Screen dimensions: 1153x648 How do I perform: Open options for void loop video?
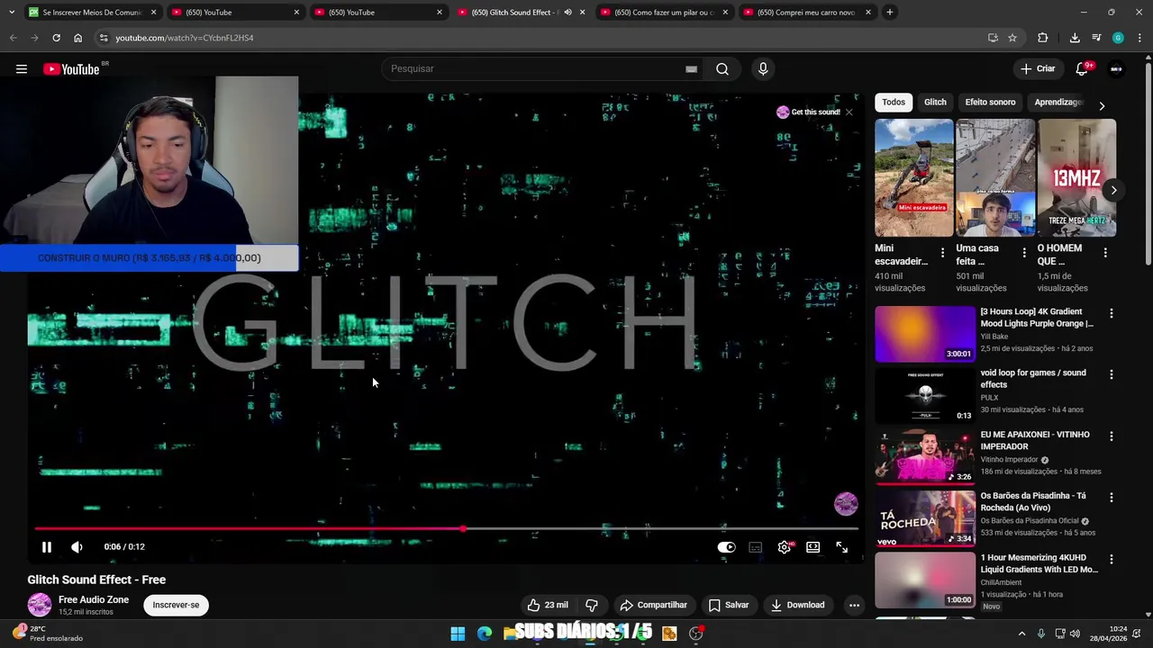pos(1111,374)
